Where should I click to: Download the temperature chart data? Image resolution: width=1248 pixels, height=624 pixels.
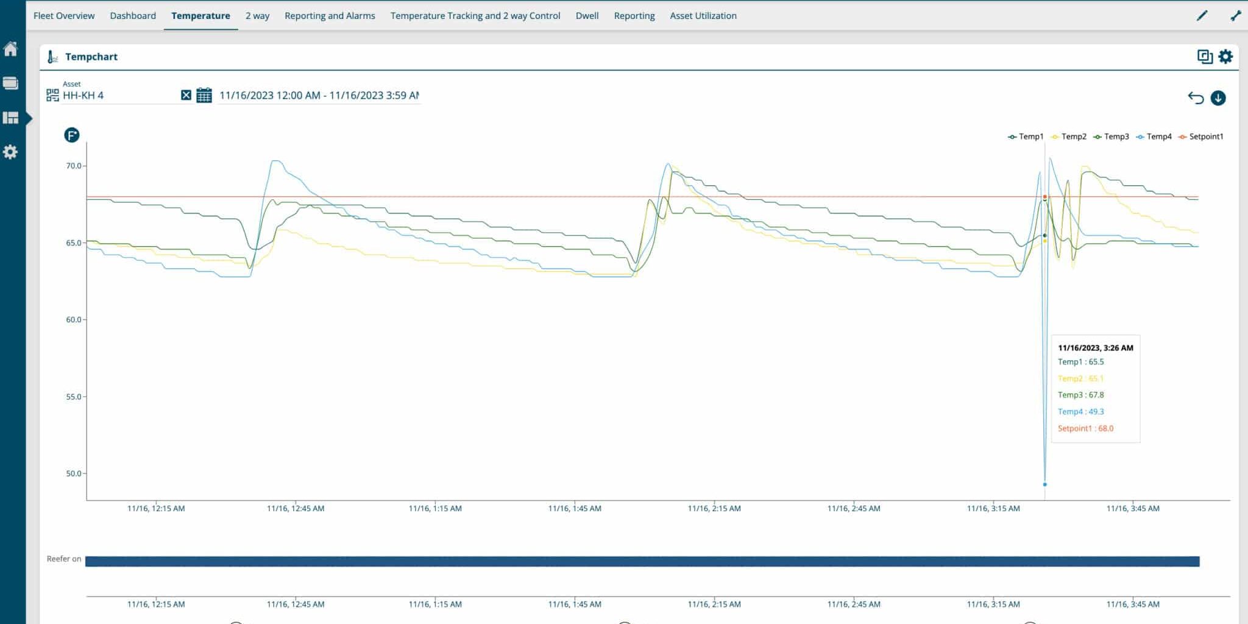[1218, 98]
